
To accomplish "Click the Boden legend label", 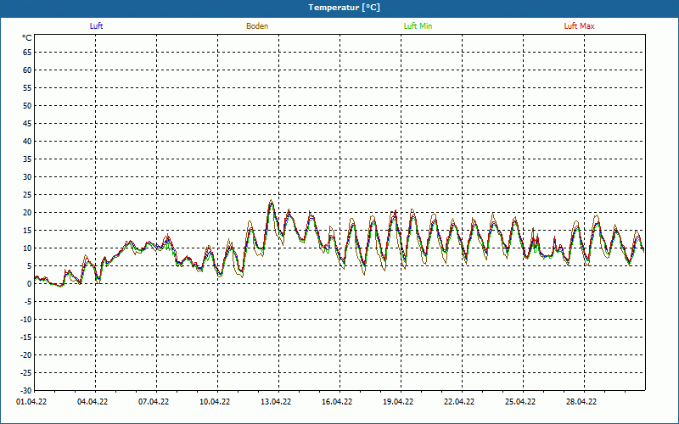I will (x=257, y=26).
